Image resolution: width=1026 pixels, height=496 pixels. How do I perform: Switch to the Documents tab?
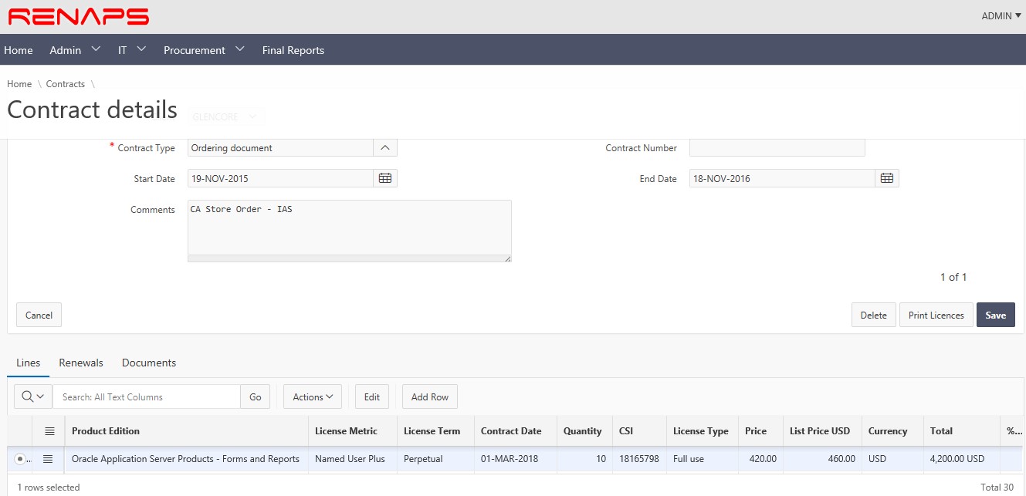point(149,363)
